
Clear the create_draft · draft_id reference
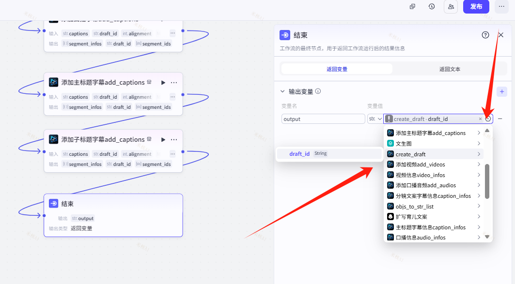pyautogui.click(x=481, y=119)
